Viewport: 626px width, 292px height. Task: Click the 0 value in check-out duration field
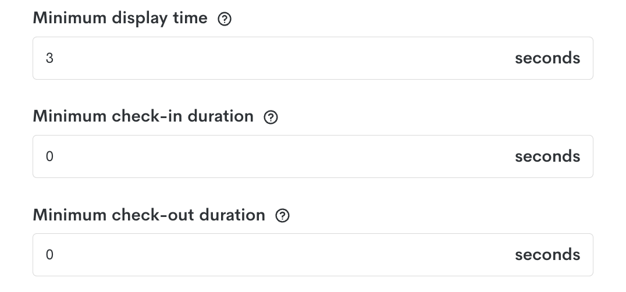[x=49, y=255]
